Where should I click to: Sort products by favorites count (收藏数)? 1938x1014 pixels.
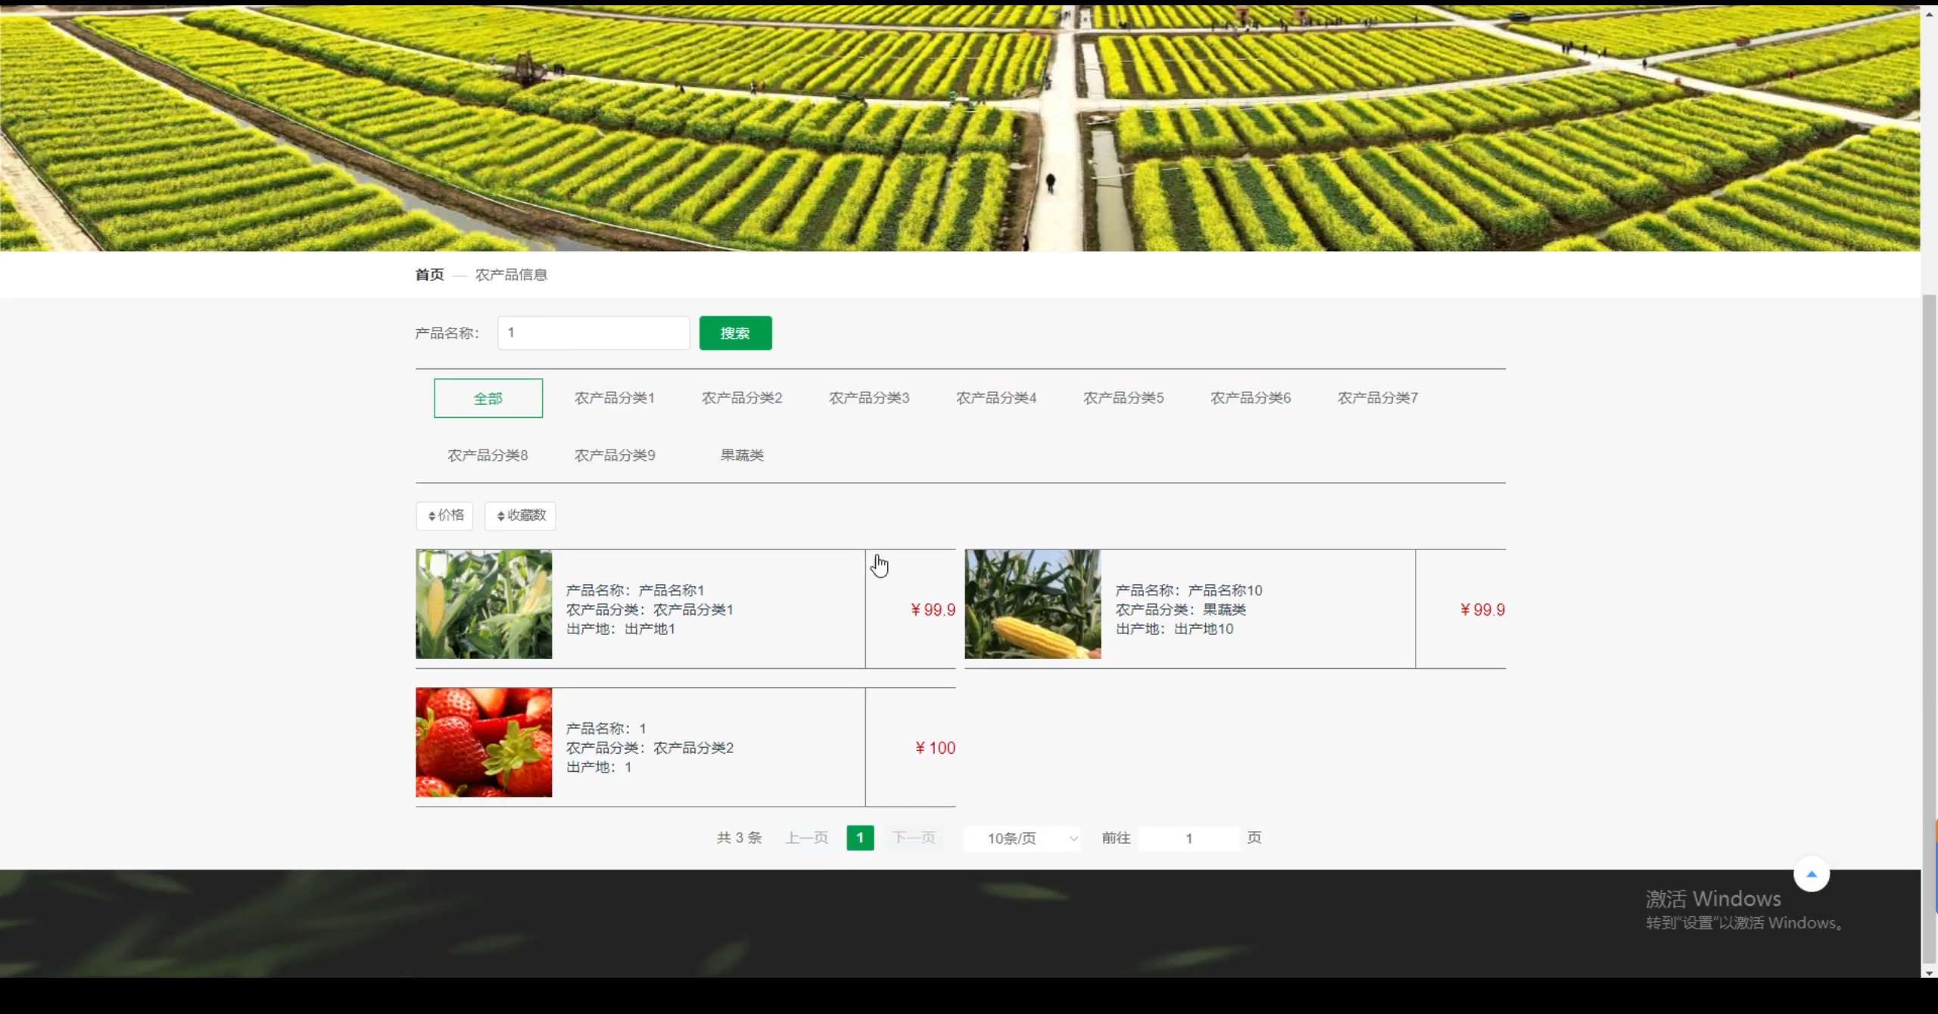(520, 515)
